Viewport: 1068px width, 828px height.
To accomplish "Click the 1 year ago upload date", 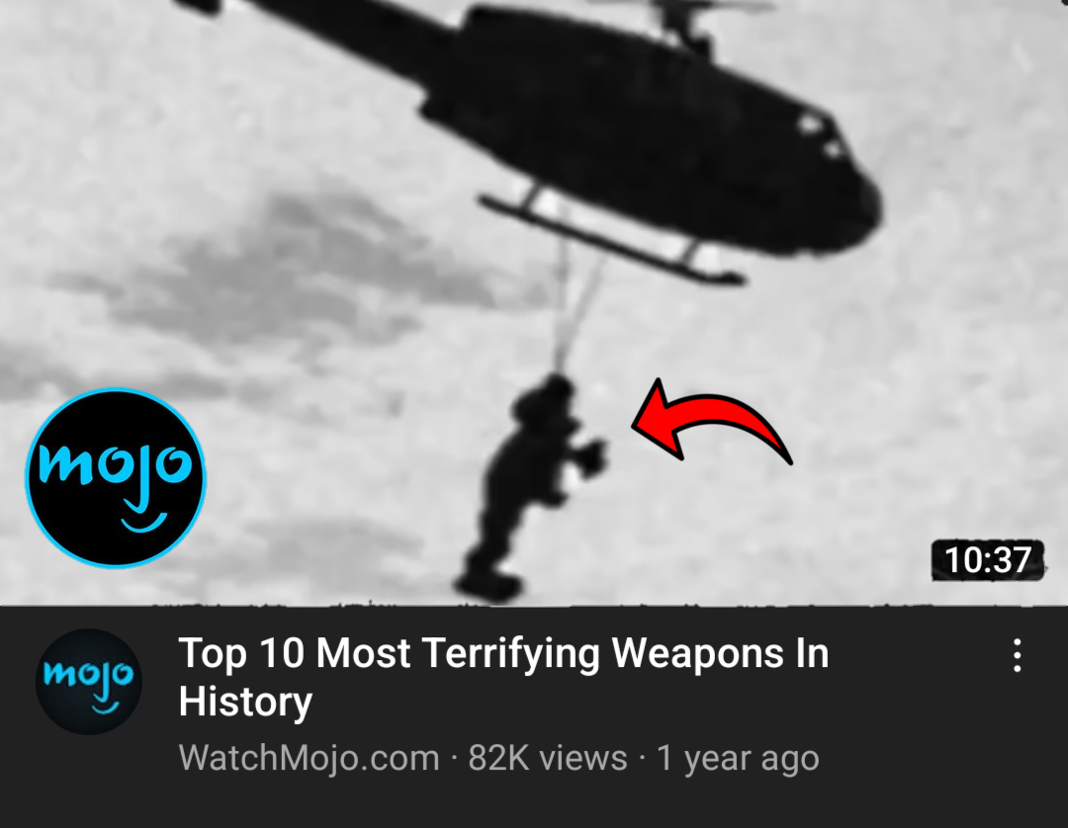I will click(738, 758).
